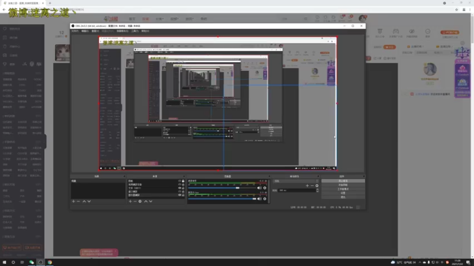This screenshot has width=474, height=266.
Task: Toggle visibility of 视频捕获设备 source
Action: tap(180, 184)
